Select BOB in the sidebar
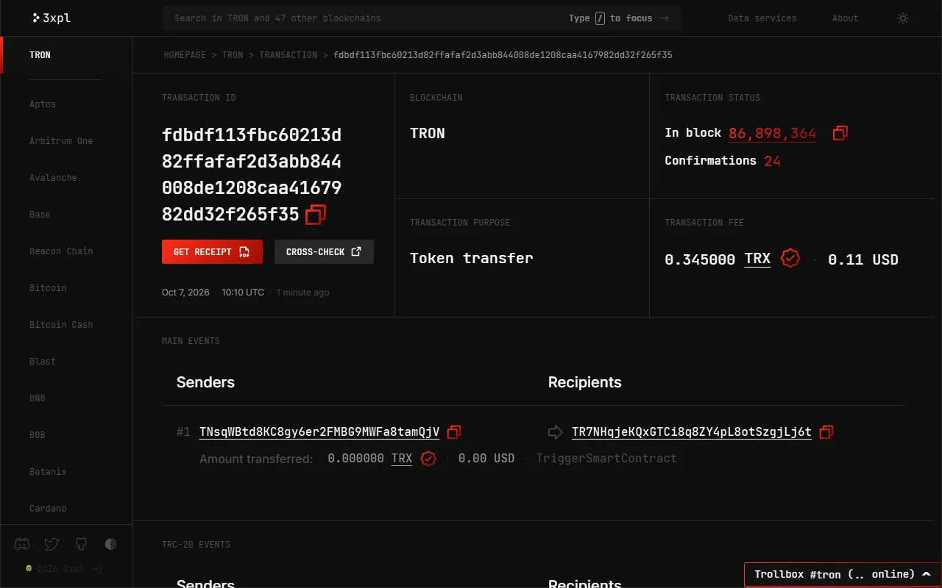The height and width of the screenshot is (588, 942). point(38,435)
